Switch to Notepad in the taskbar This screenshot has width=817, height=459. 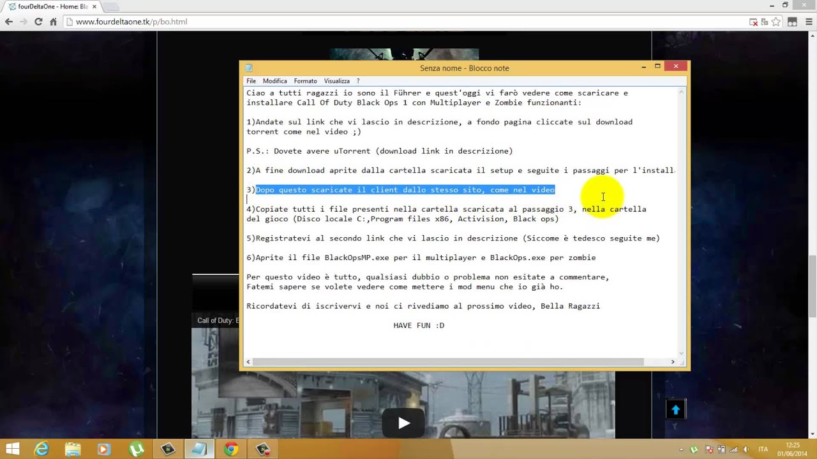pos(199,449)
